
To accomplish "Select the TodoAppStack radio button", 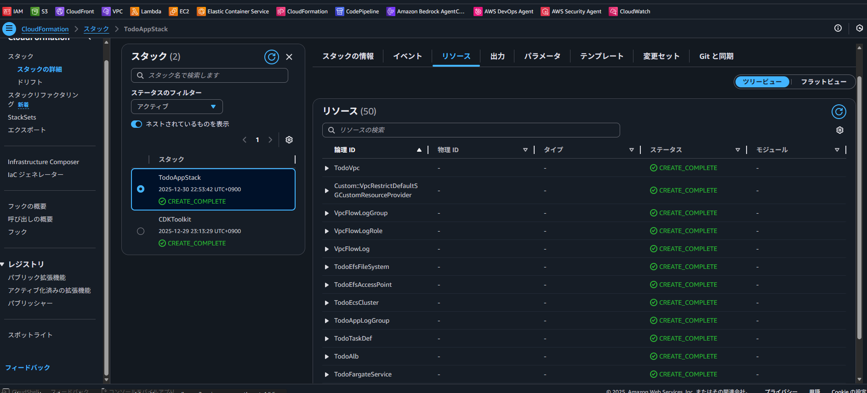I will click(141, 189).
